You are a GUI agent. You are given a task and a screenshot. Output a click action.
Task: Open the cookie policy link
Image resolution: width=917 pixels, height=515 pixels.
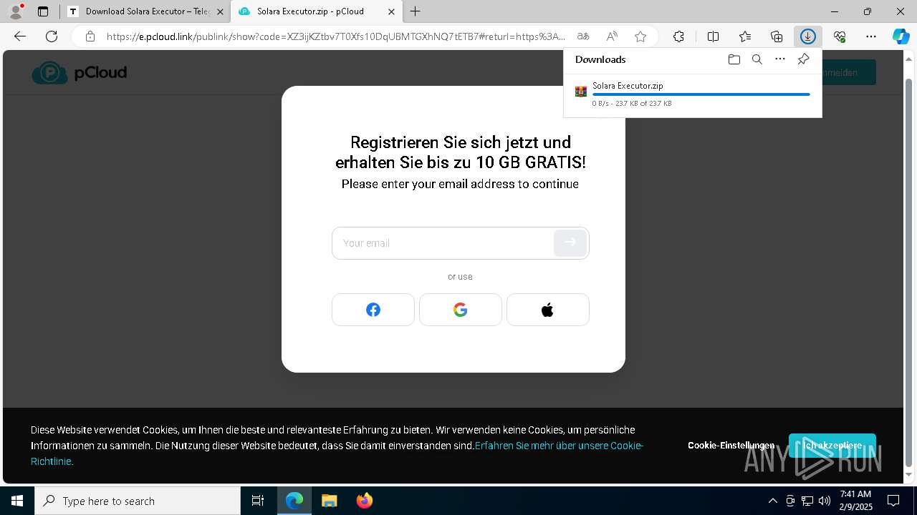point(559,446)
